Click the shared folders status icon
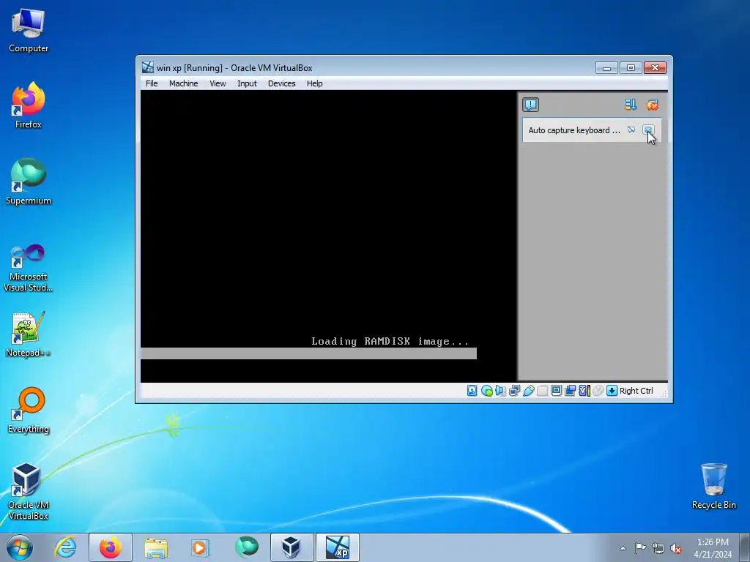The height and width of the screenshot is (562, 750). (542, 391)
